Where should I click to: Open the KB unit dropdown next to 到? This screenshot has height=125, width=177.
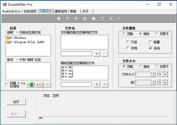(x=165, y=83)
